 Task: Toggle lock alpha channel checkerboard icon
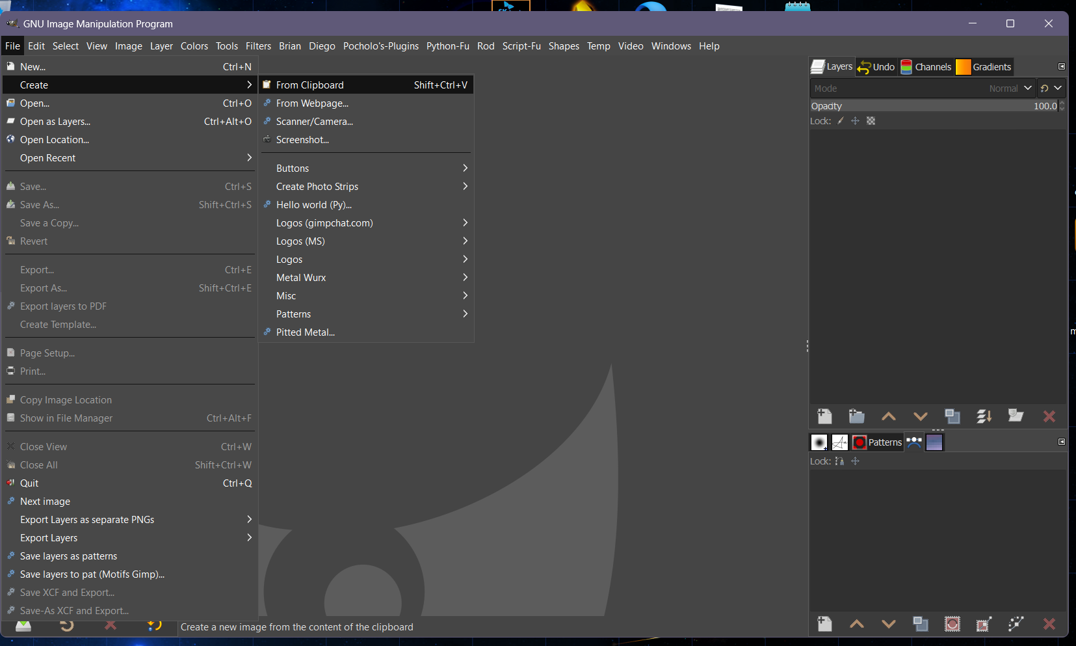click(871, 121)
